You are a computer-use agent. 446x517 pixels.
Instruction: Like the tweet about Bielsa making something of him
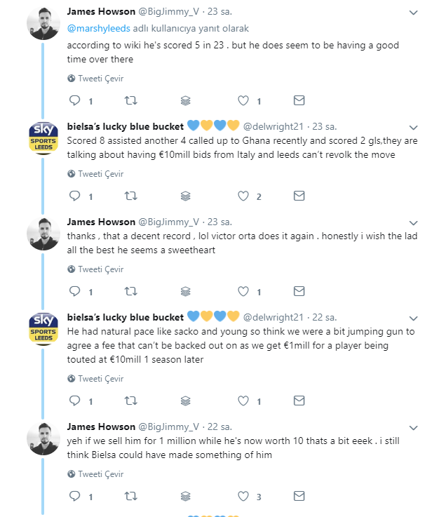click(x=244, y=496)
